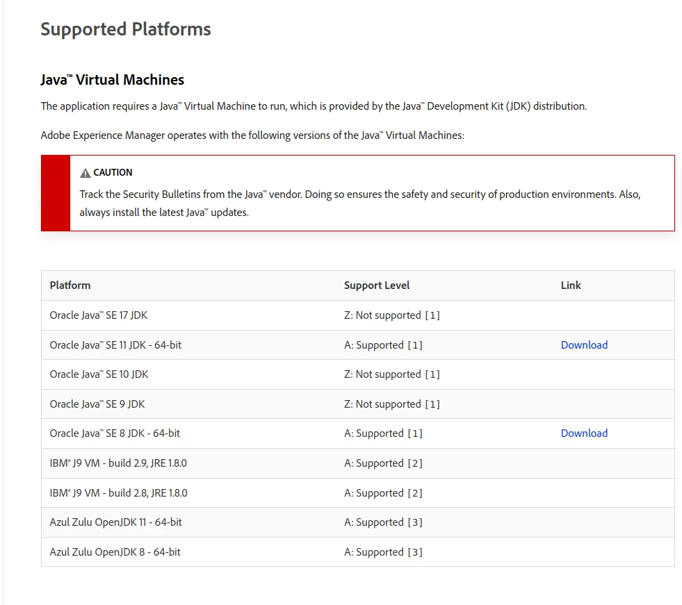Image resolution: width=682 pixels, height=605 pixels.
Task: Click the application requires a JVM paragraph
Action: pyautogui.click(x=314, y=106)
